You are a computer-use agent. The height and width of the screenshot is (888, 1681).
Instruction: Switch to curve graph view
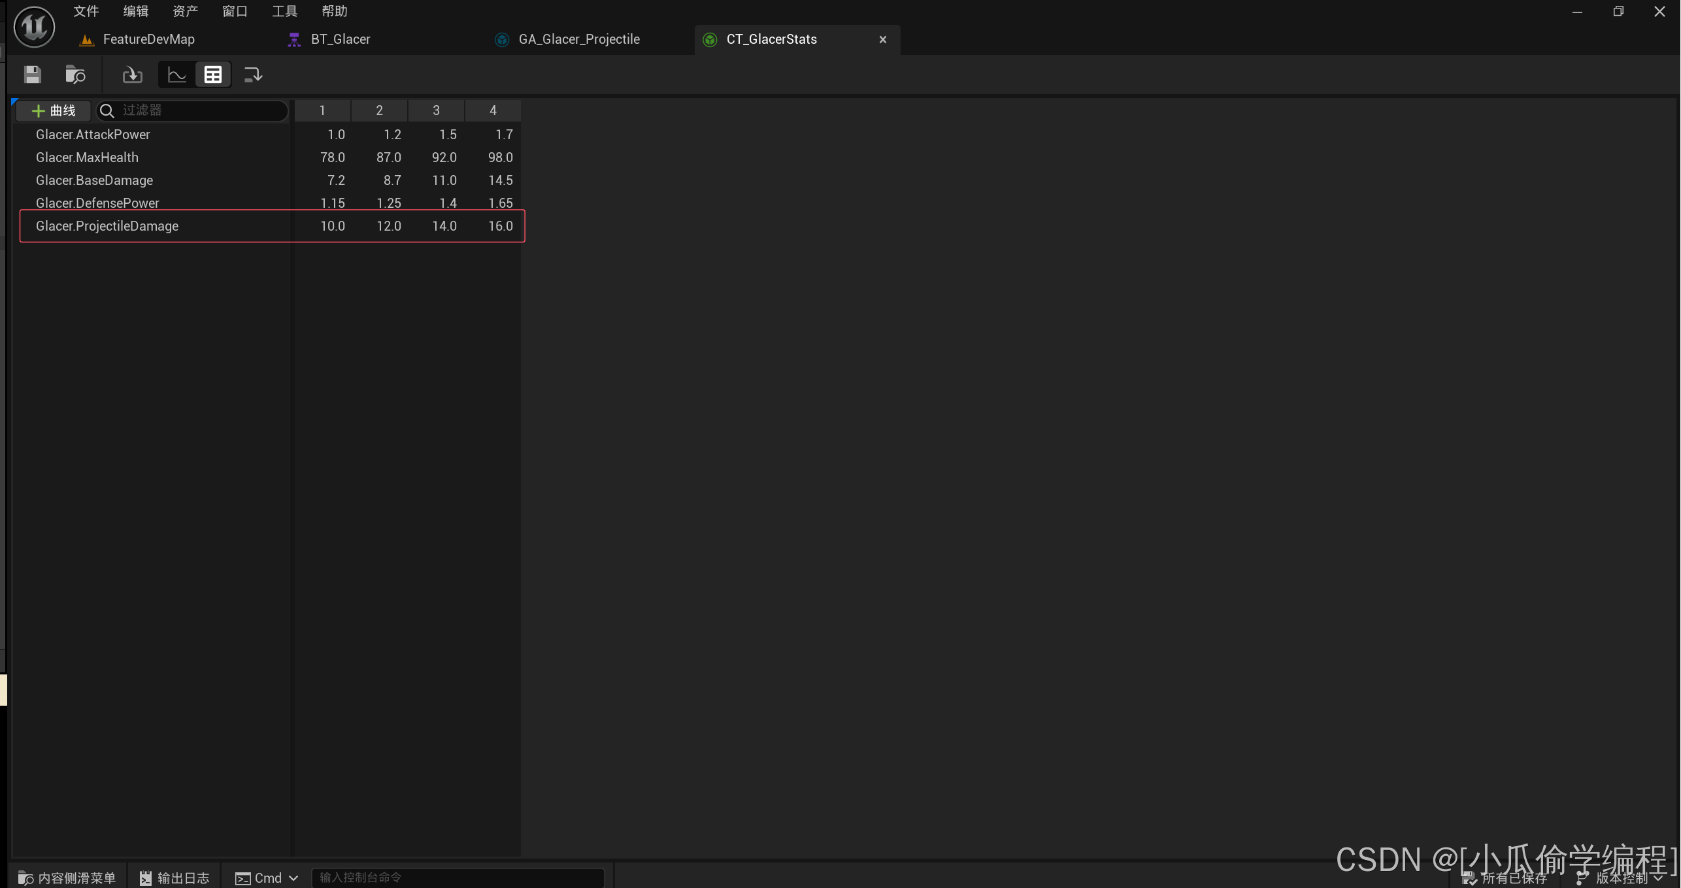[176, 74]
